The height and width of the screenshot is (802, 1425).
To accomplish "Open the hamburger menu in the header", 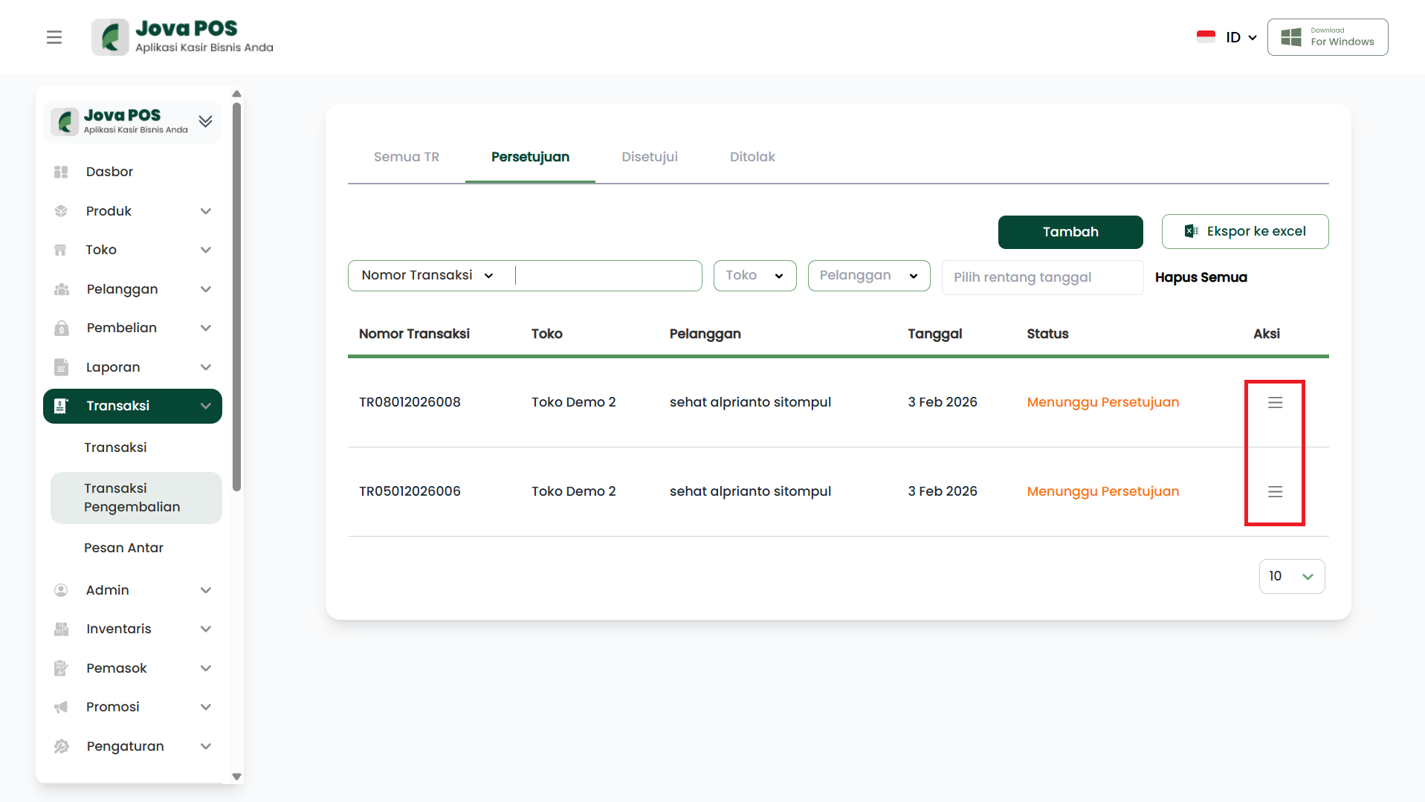I will coord(54,37).
